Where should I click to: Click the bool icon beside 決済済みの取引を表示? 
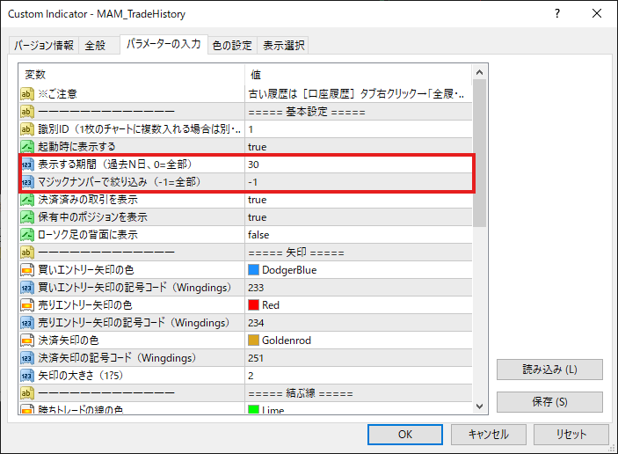click(26, 200)
